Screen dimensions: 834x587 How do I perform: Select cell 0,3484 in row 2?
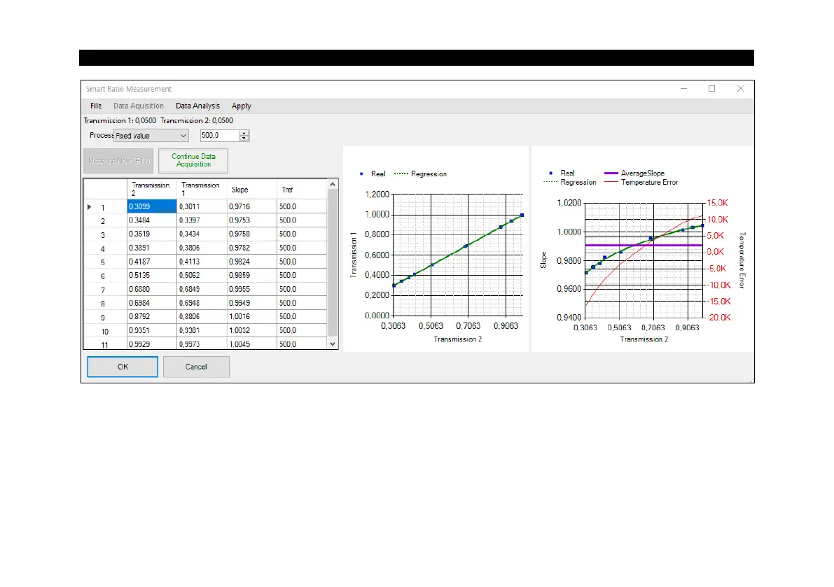point(151,220)
